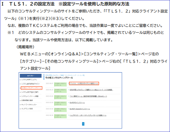
Task: Open the ヘルプデスク・リモートディスプレイサービス起動ツール link
Action: point(88,115)
